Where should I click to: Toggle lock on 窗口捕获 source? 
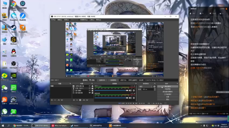pyautogui.click(x=92, y=90)
